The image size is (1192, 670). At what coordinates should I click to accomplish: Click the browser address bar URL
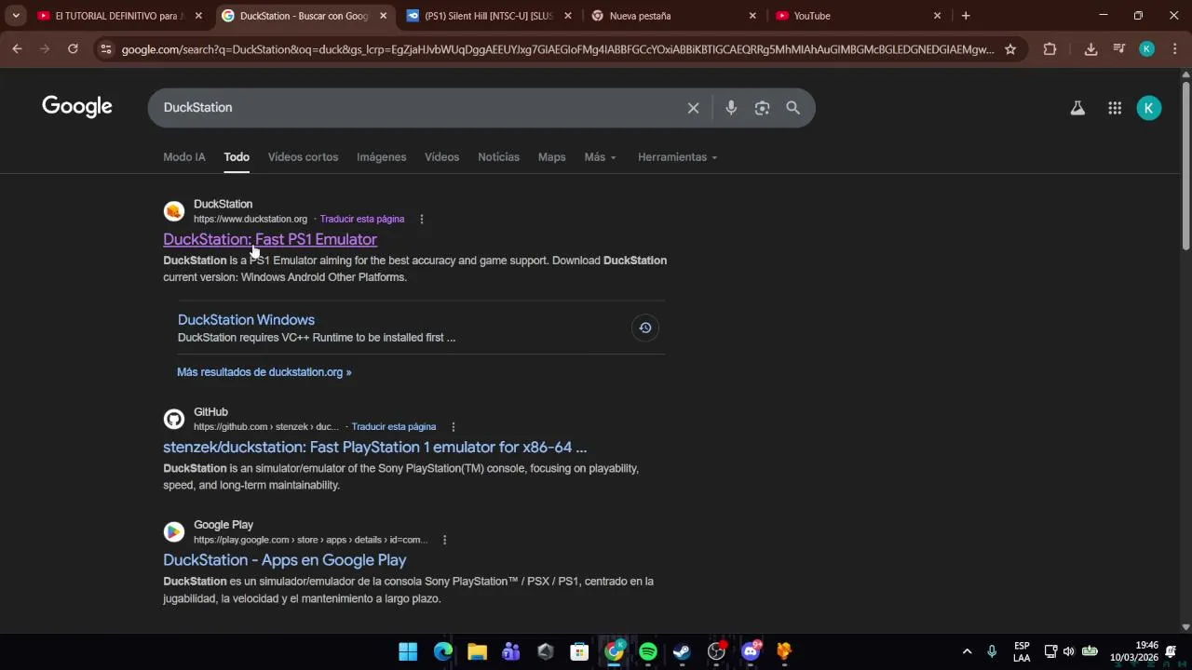click(x=557, y=49)
